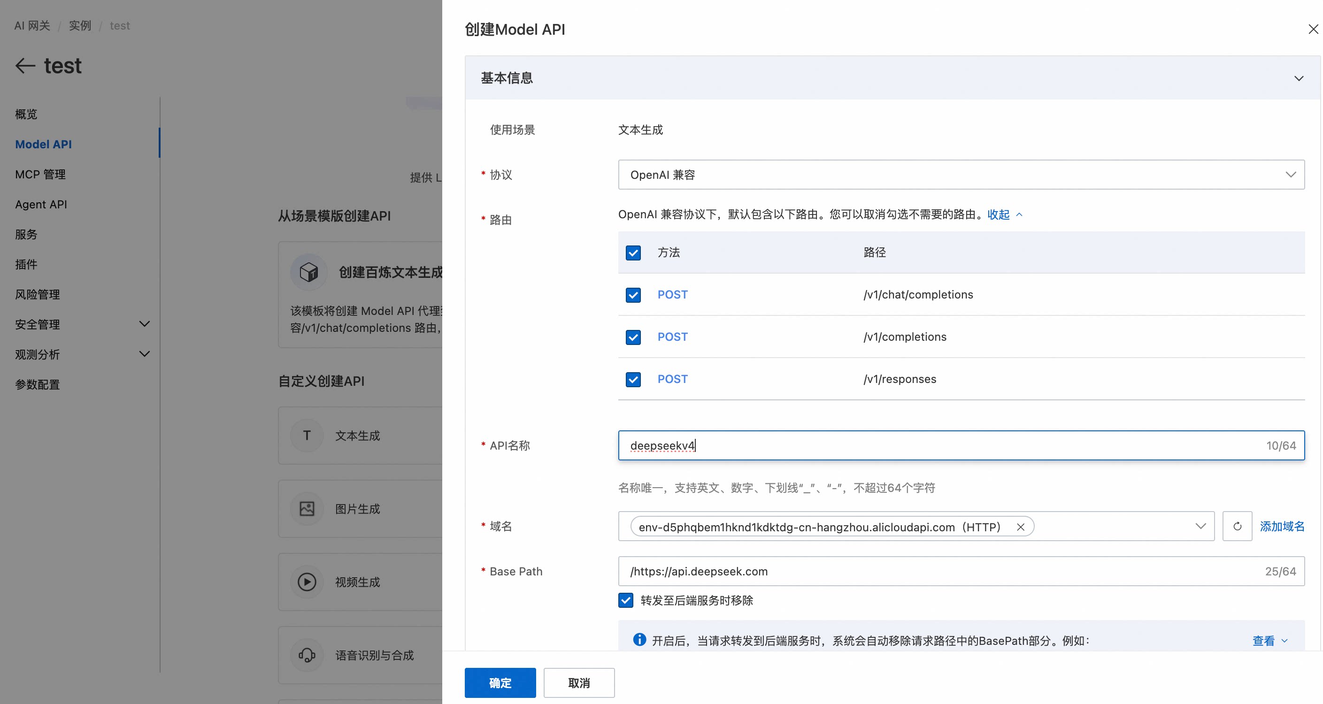Uncheck the /v1/responses route checkbox
1323x704 pixels.
633,380
